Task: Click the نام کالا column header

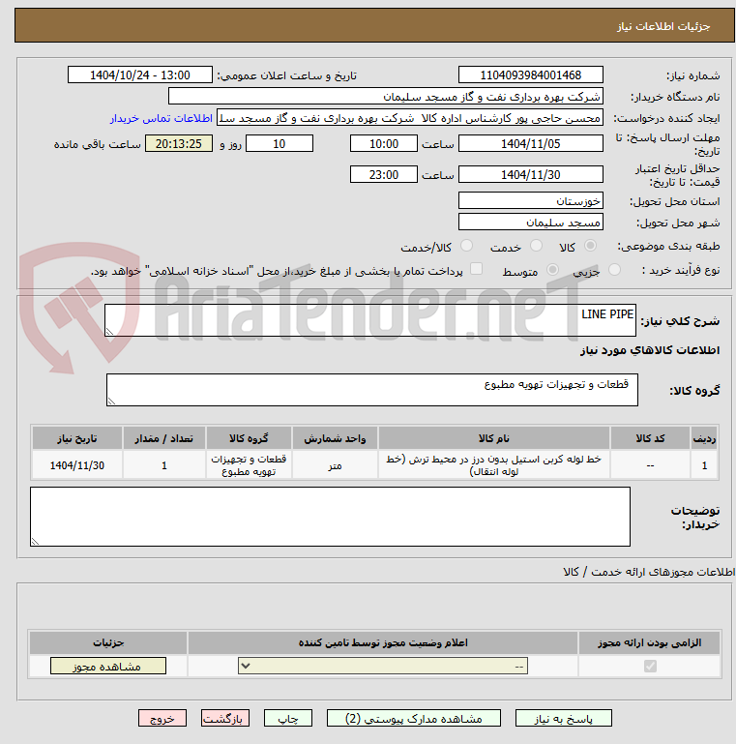Action: [494, 438]
